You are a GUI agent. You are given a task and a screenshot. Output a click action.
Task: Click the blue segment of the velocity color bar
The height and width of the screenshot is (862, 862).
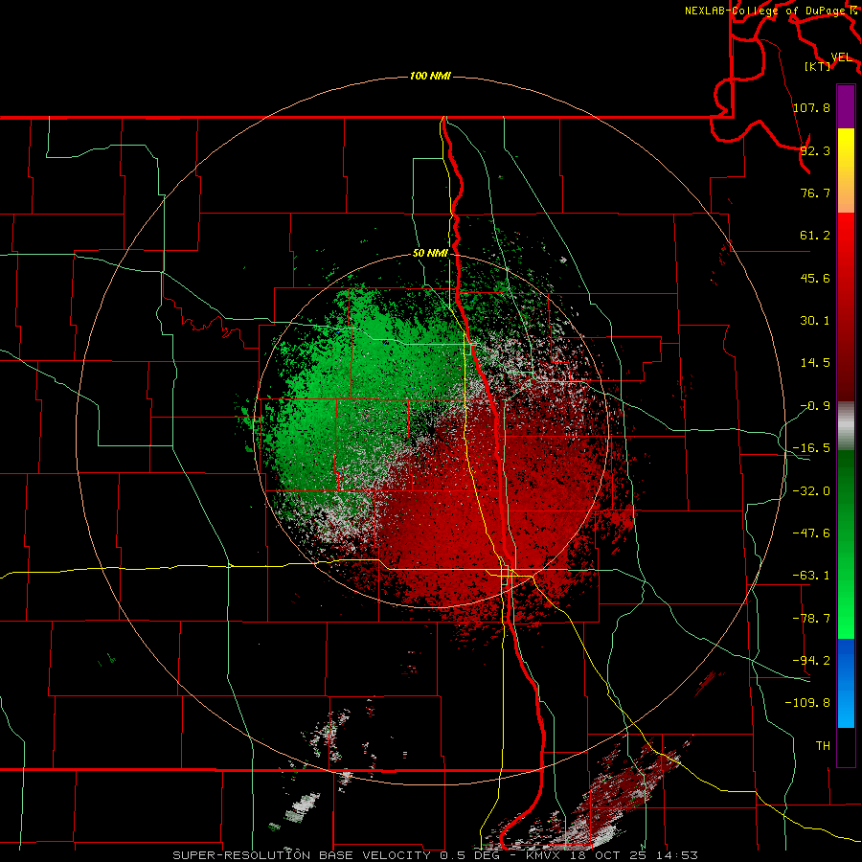(846, 683)
